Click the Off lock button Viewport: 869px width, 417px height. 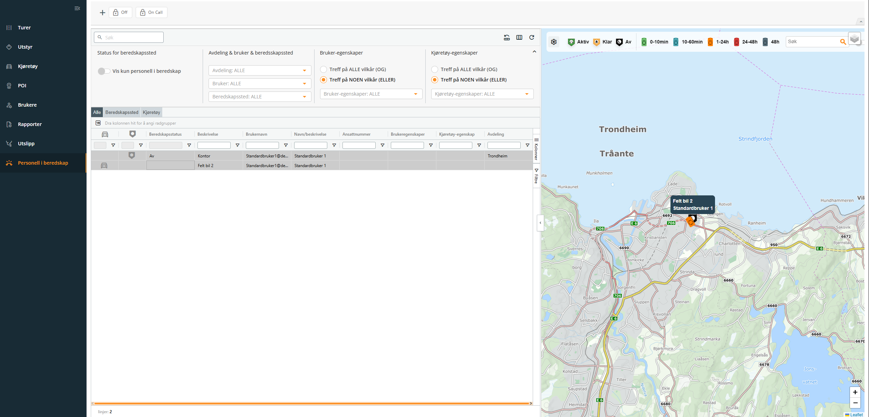(x=120, y=12)
